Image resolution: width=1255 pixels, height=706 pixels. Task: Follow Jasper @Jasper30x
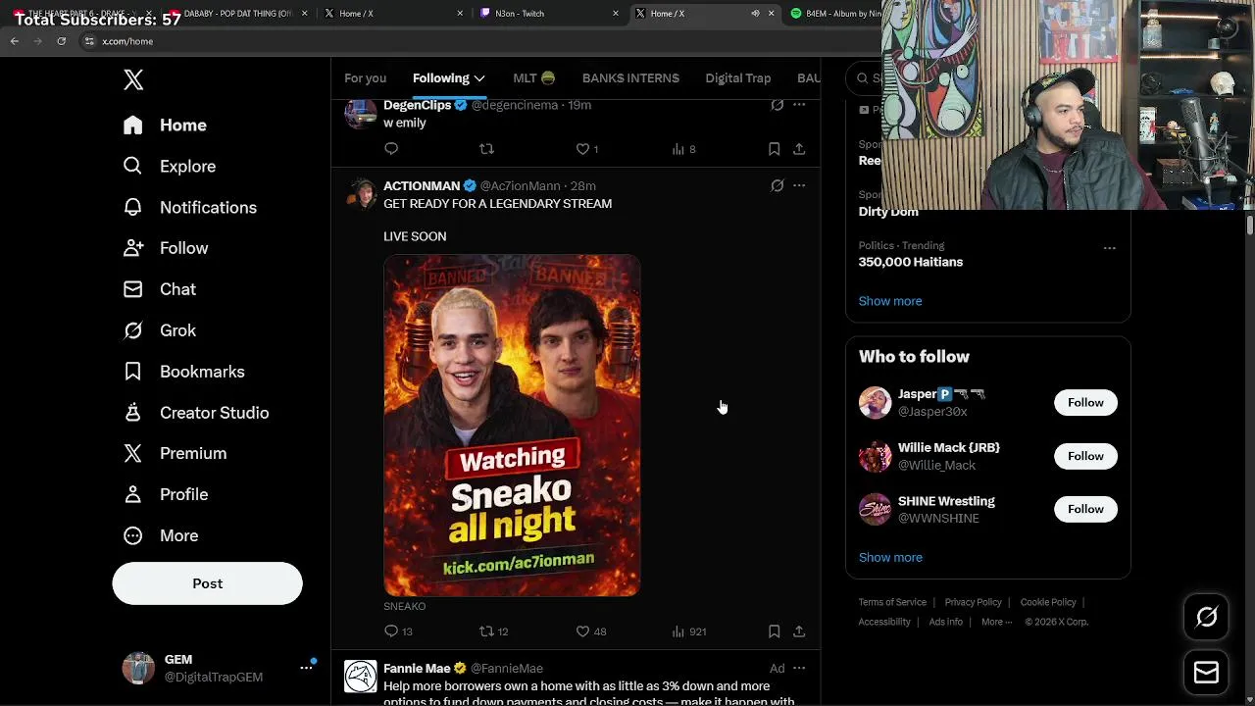1085,403
